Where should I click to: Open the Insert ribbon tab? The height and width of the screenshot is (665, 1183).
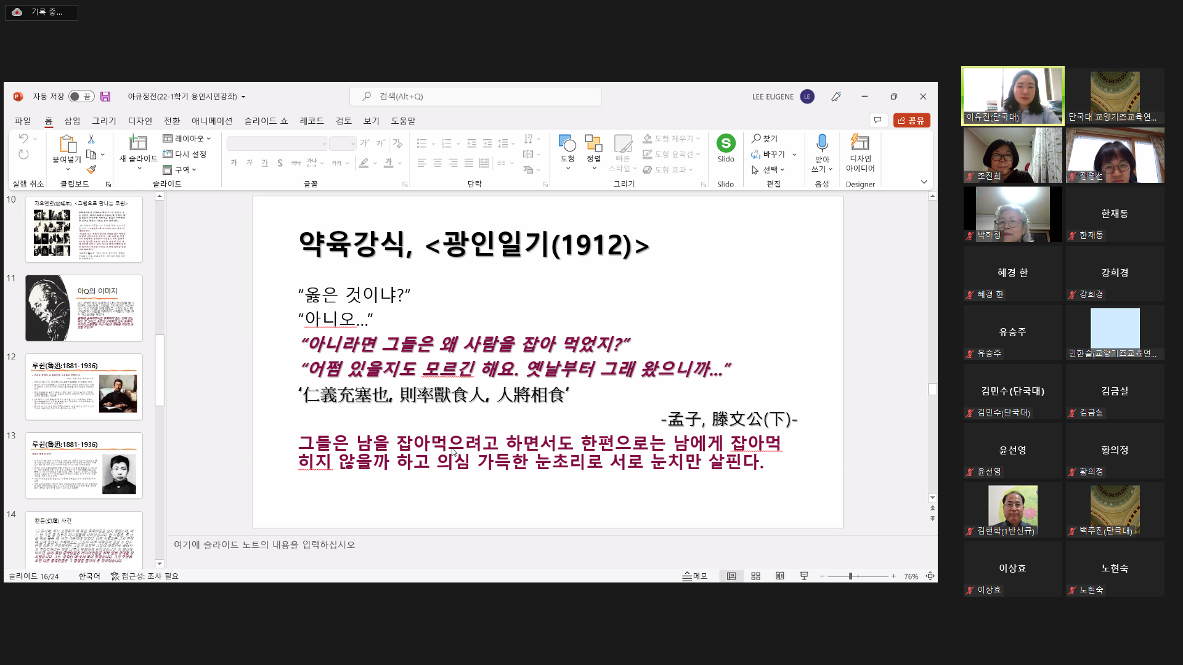pos(72,121)
